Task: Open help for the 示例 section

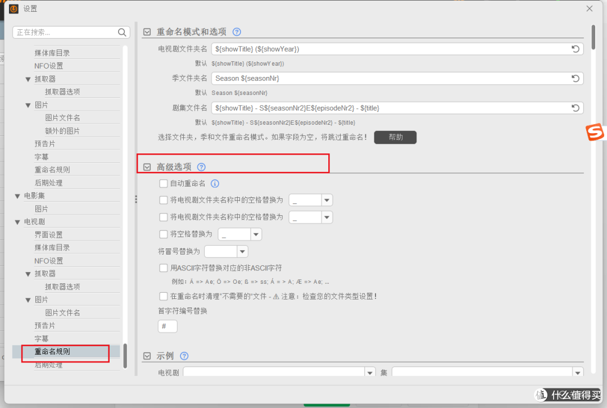Action: pos(184,355)
